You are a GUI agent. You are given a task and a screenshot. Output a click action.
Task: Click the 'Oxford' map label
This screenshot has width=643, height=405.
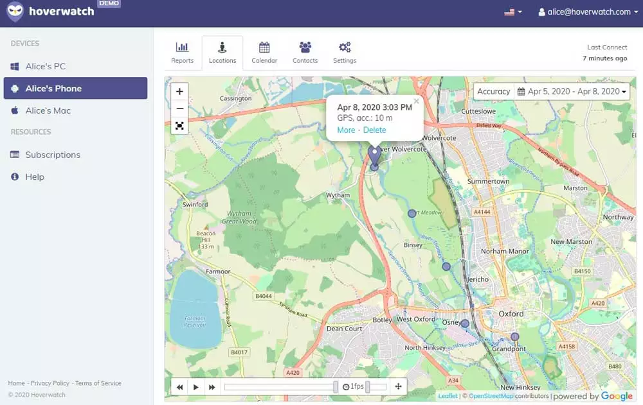(x=511, y=314)
